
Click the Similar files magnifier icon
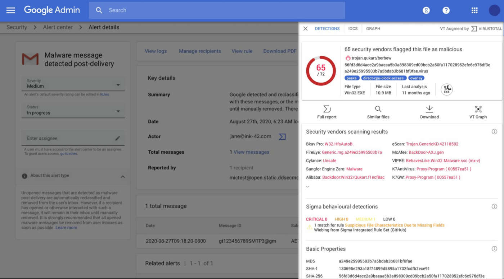click(378, 109)
